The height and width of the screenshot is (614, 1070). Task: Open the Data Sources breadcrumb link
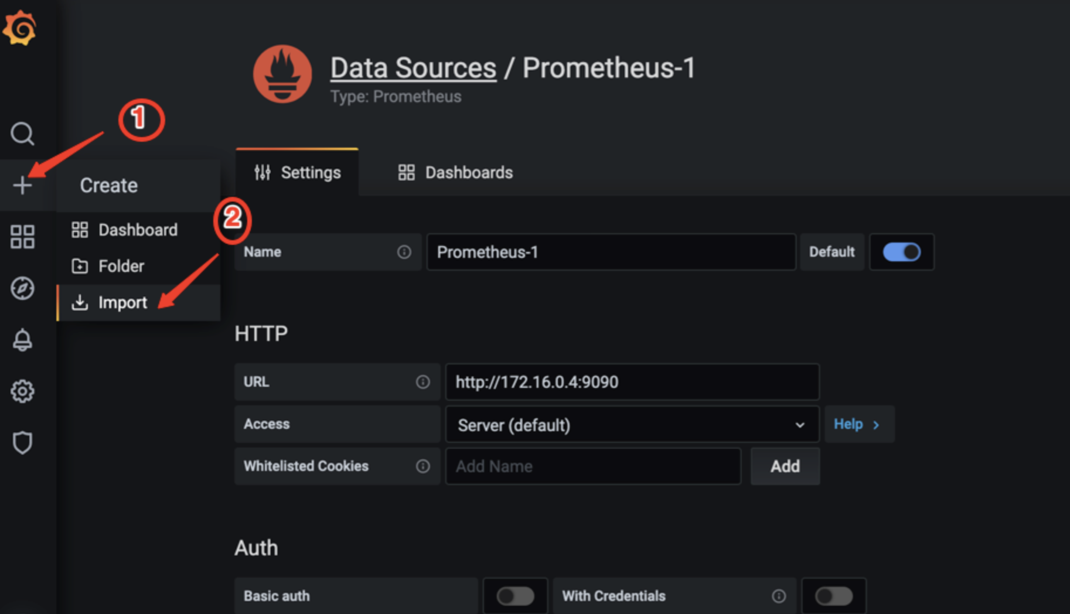point(413,68)
